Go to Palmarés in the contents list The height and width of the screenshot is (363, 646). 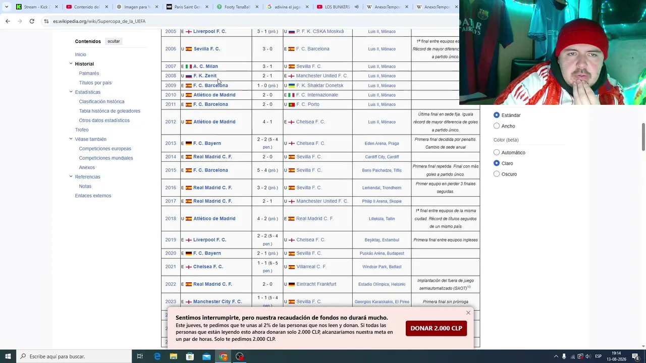tap(89, 73)
